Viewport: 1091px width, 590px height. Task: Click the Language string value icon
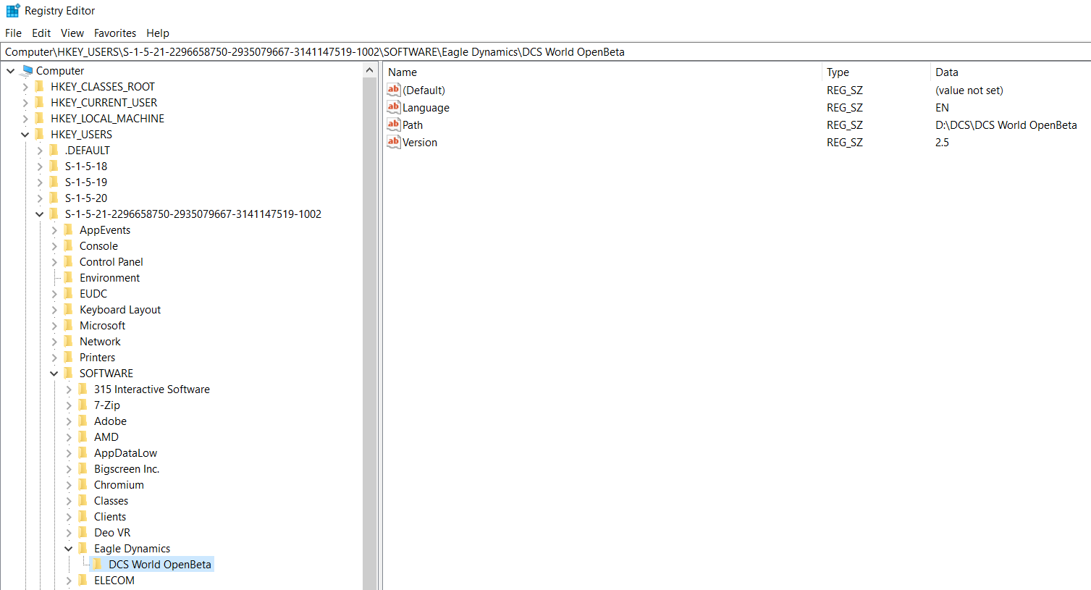(394, 107)
